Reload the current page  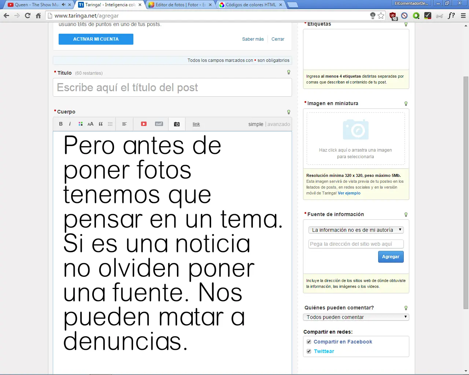click(27, 16)
